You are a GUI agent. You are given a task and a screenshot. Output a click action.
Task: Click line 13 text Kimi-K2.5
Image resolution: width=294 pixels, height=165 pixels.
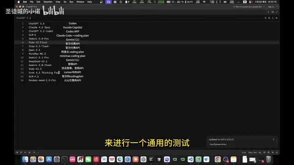[x=35, y=69]
